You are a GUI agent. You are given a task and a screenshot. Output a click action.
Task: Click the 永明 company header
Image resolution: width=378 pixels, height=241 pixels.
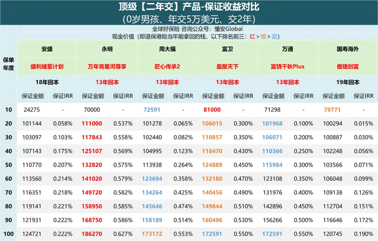pos(107,49)
